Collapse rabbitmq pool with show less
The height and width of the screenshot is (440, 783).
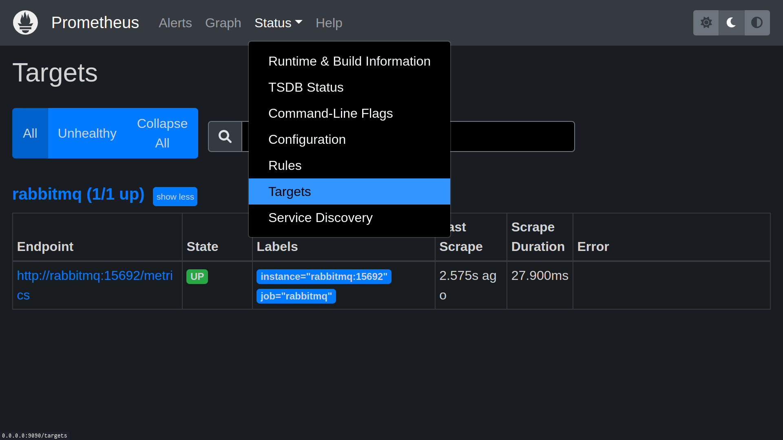pyautogui.click(x=175, y=197)
